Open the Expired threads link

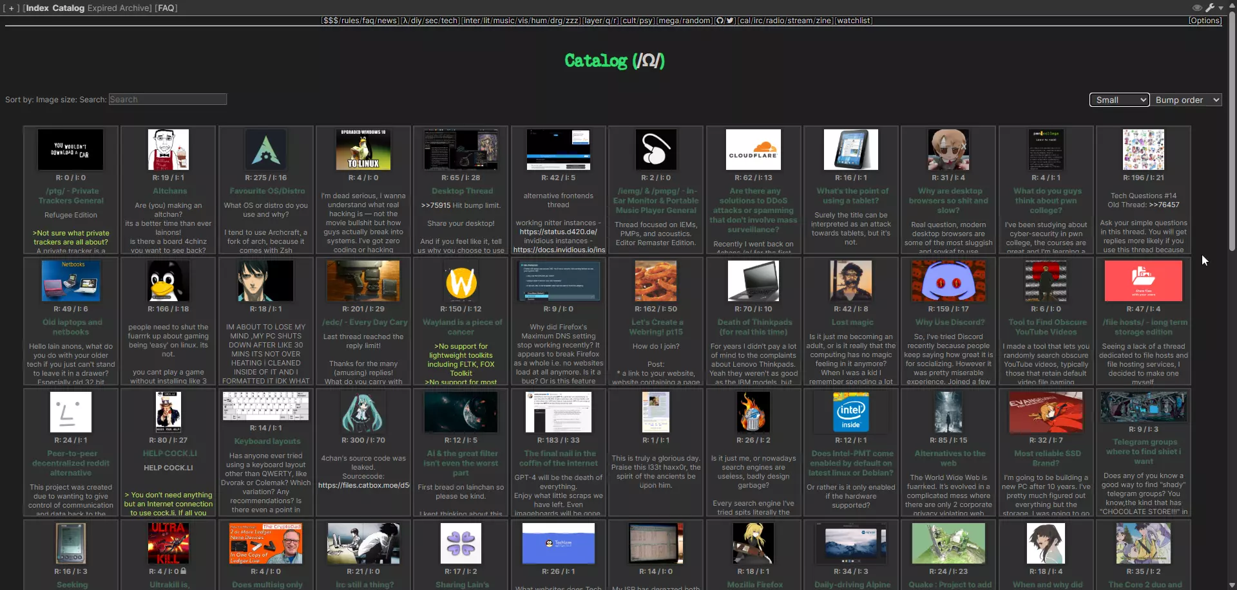[102, 8]
